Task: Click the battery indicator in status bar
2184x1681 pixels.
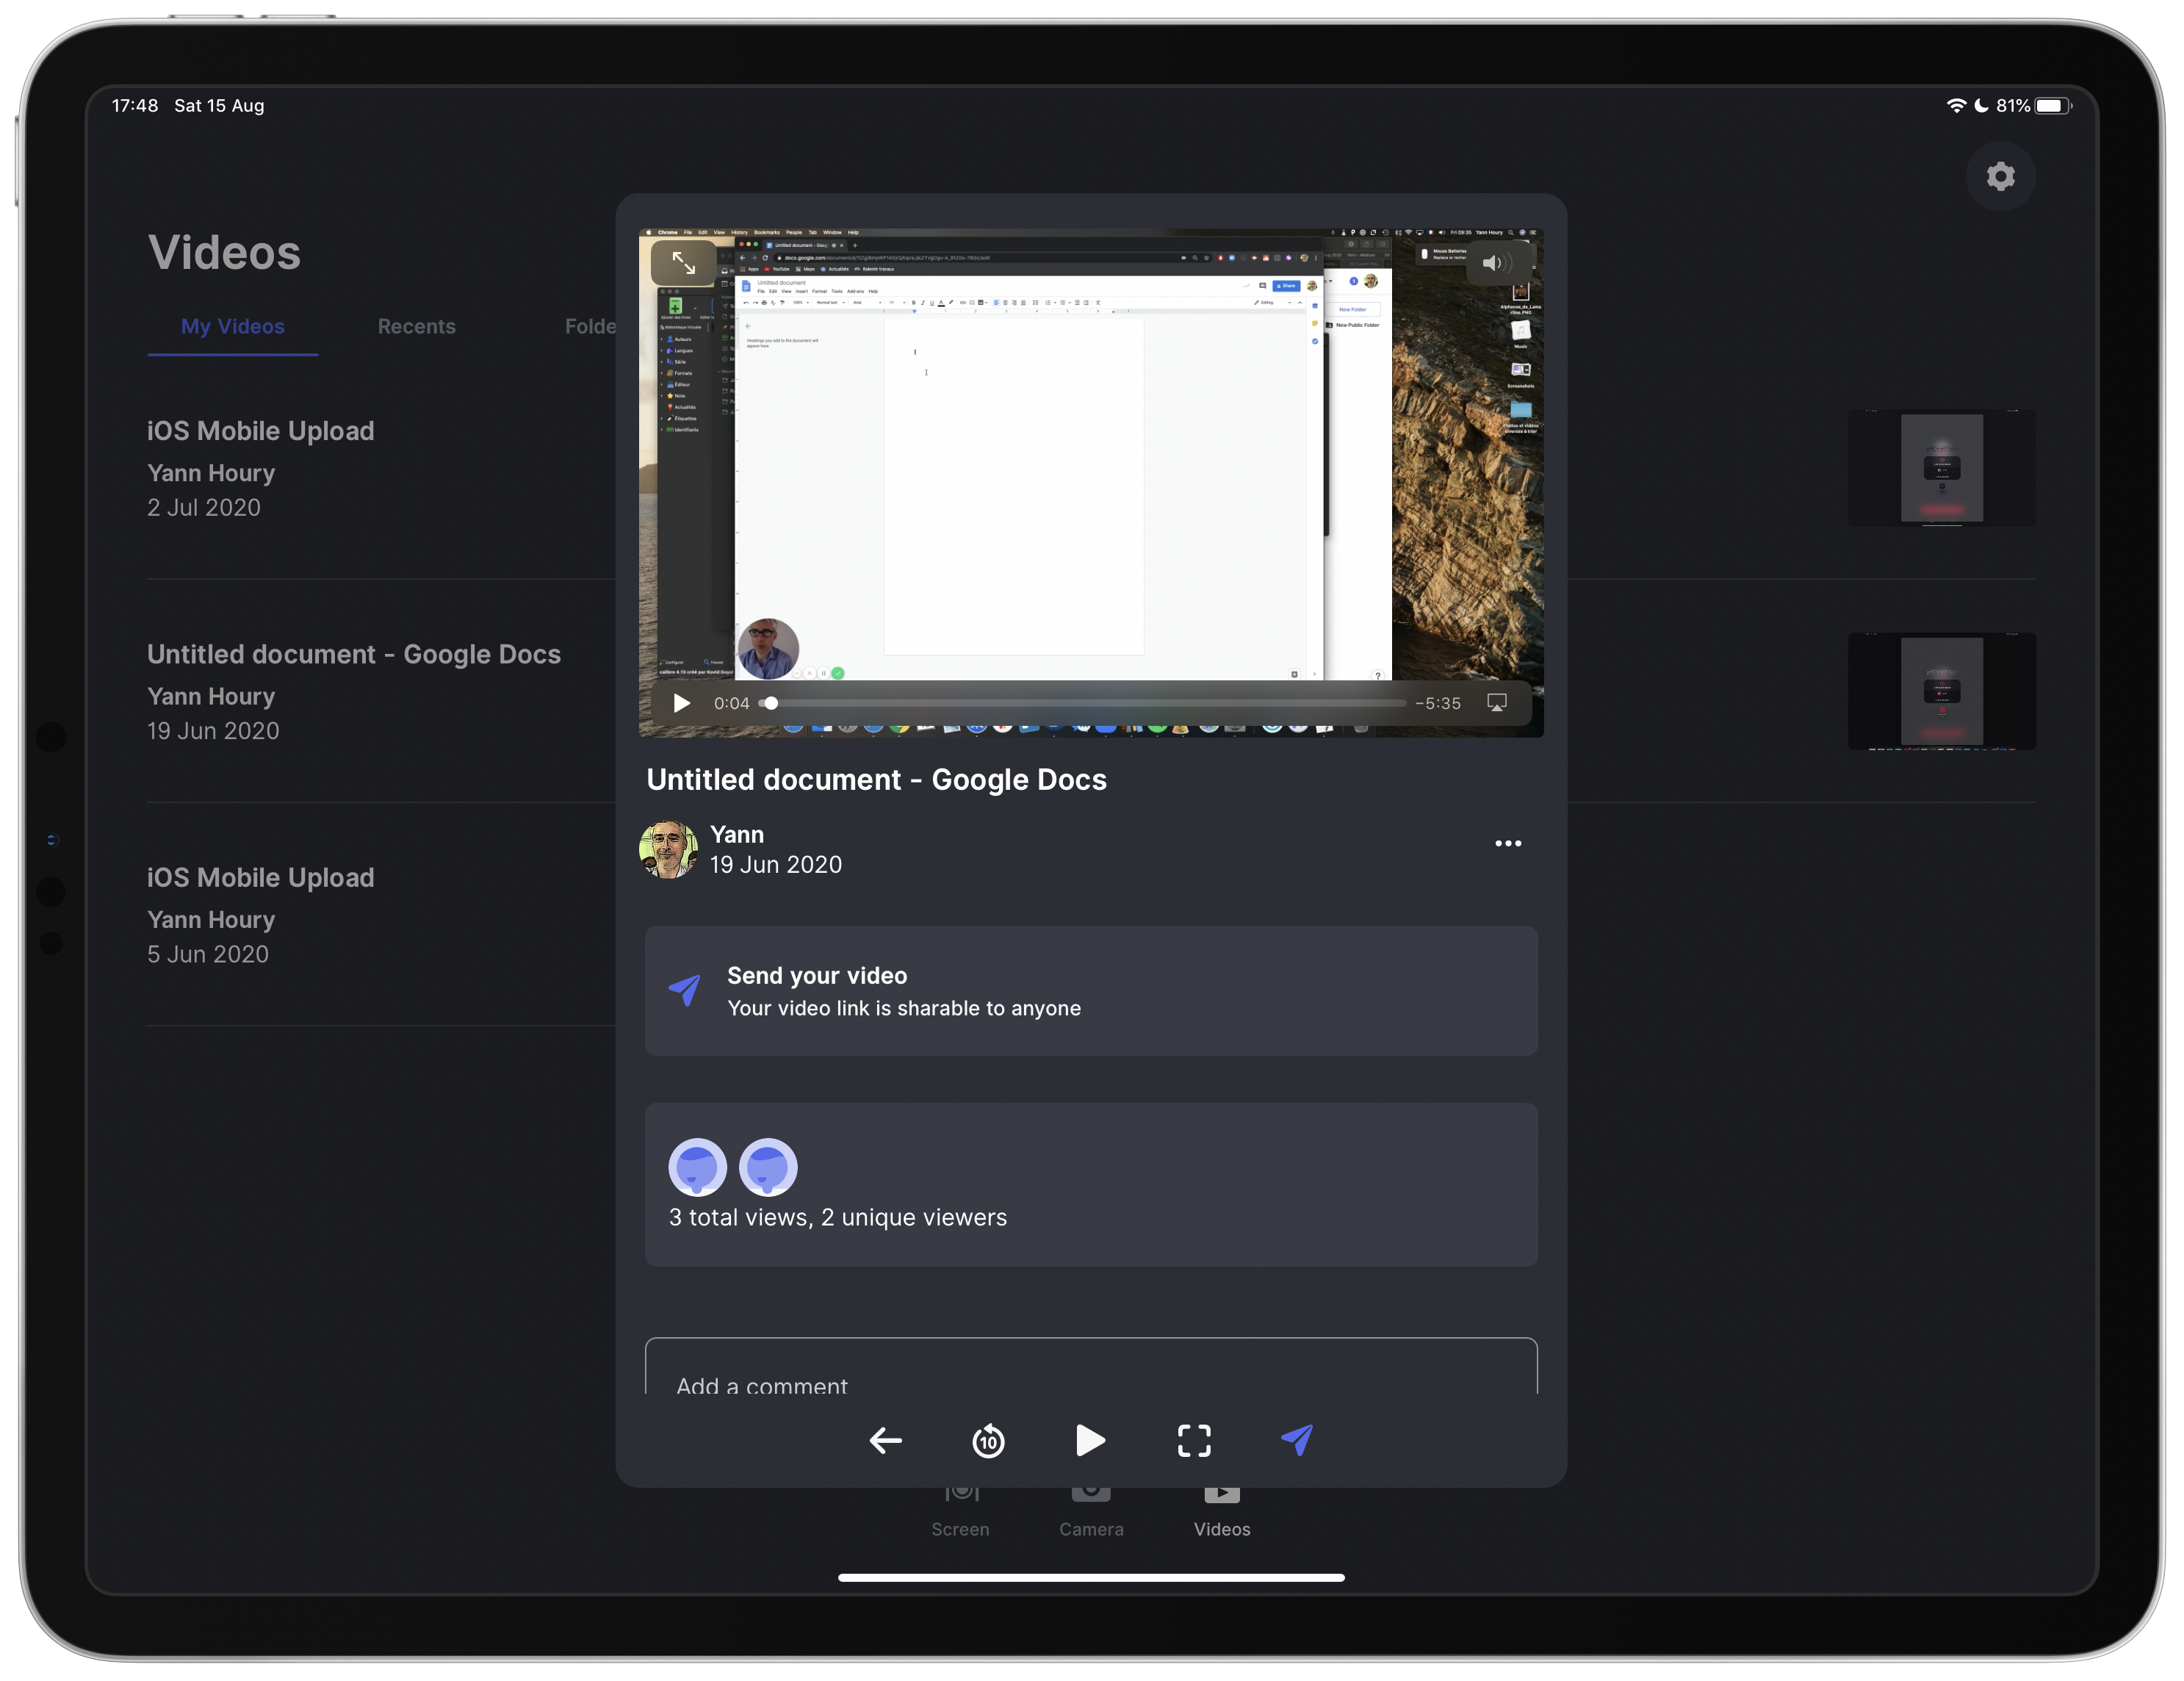Action: coord(2053,106)
